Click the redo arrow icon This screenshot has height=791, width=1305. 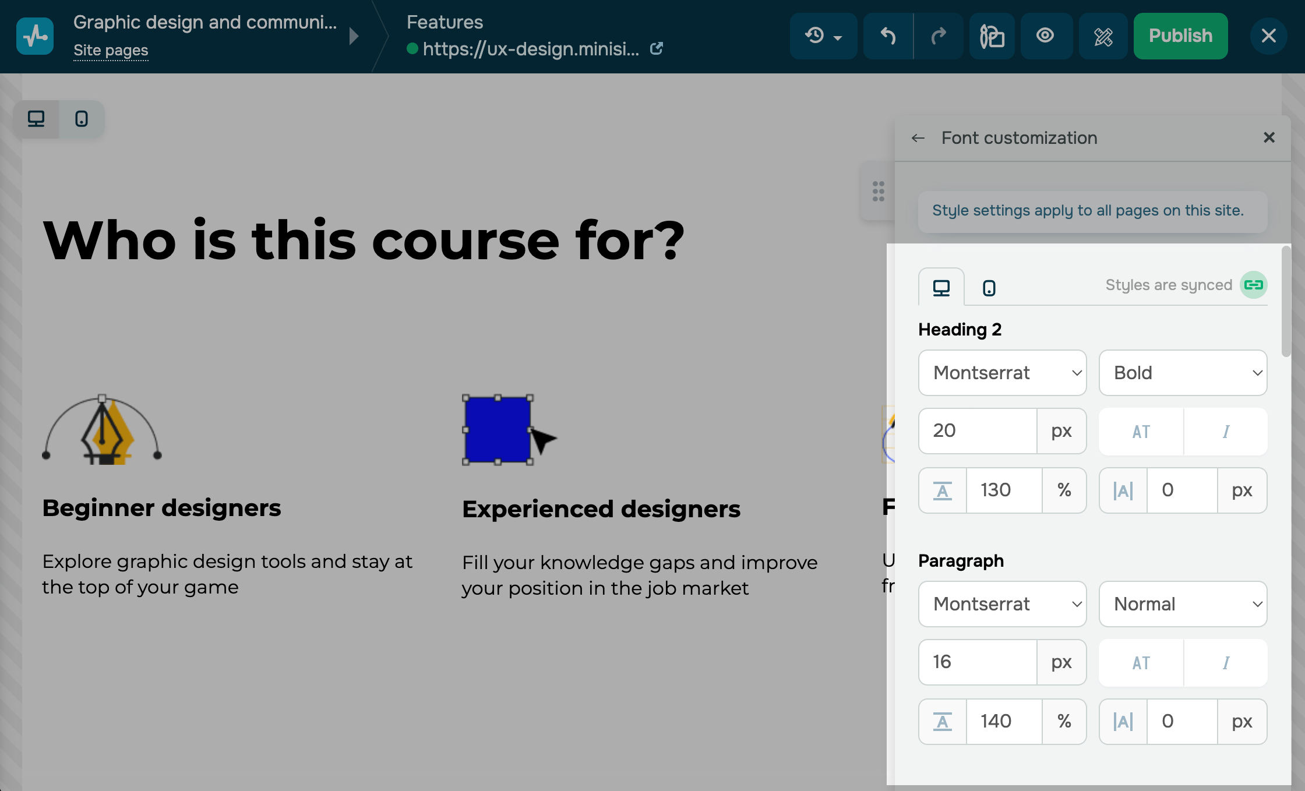(938, 36)
